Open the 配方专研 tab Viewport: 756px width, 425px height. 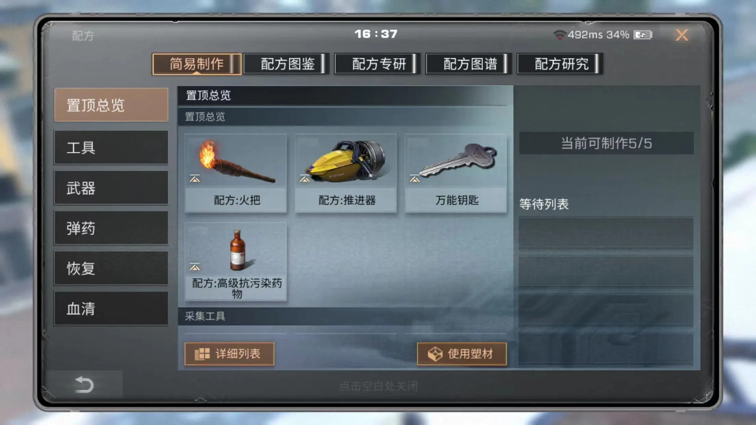coord(377,64)
